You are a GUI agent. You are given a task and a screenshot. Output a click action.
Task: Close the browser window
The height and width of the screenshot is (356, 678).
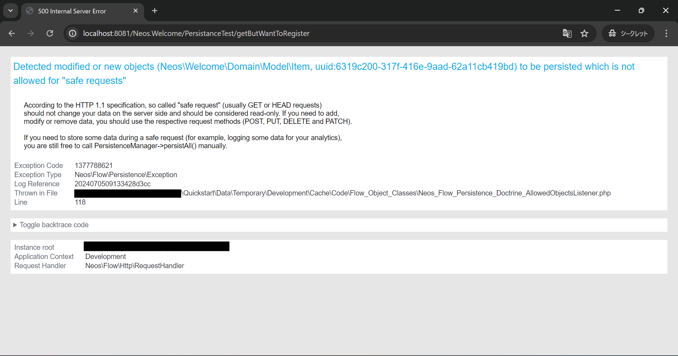coord(666,11)
